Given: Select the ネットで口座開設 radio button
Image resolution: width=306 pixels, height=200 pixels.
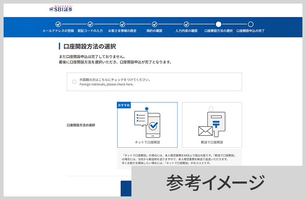Looking at the screenshot, I should [x=147, y=108].
